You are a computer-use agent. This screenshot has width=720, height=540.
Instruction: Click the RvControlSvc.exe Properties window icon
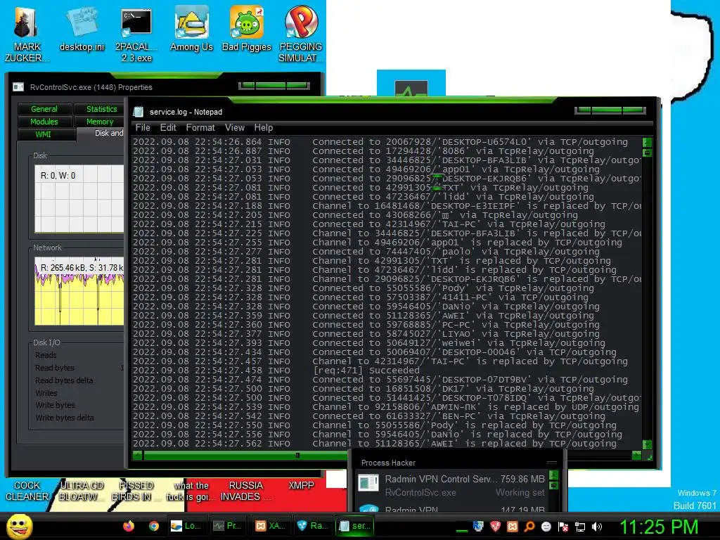point(18,87)
